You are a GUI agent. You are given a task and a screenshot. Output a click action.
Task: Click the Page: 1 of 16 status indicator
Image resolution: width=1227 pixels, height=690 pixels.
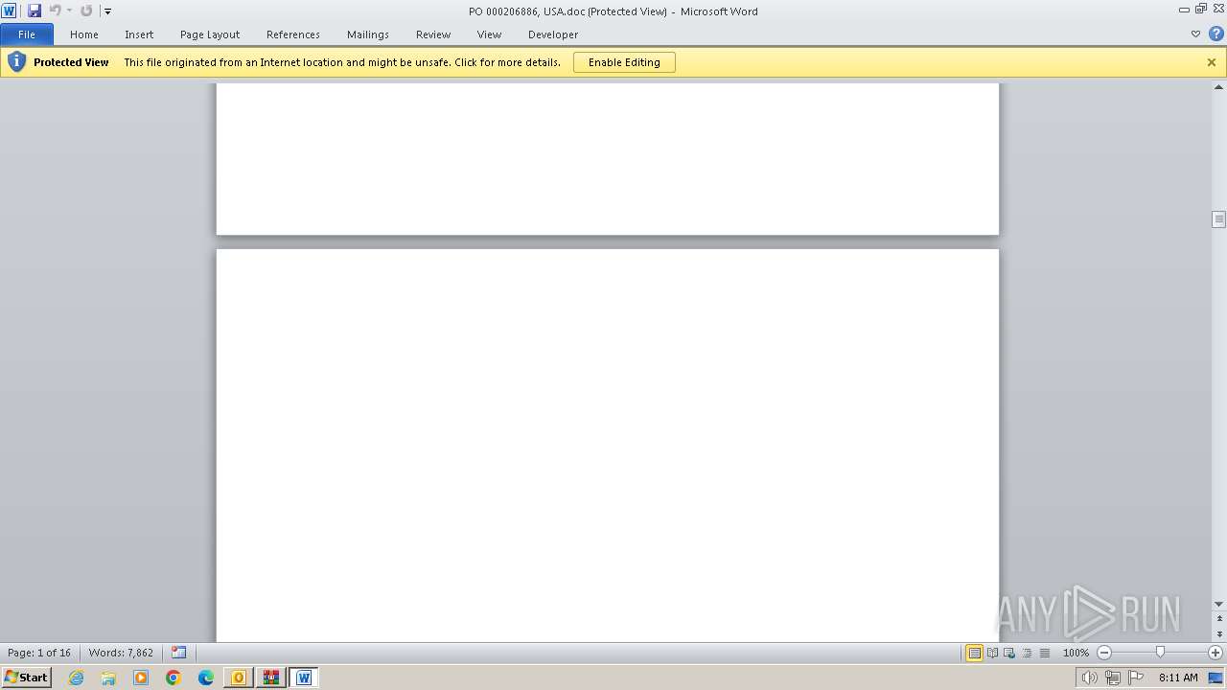point(39,653)
